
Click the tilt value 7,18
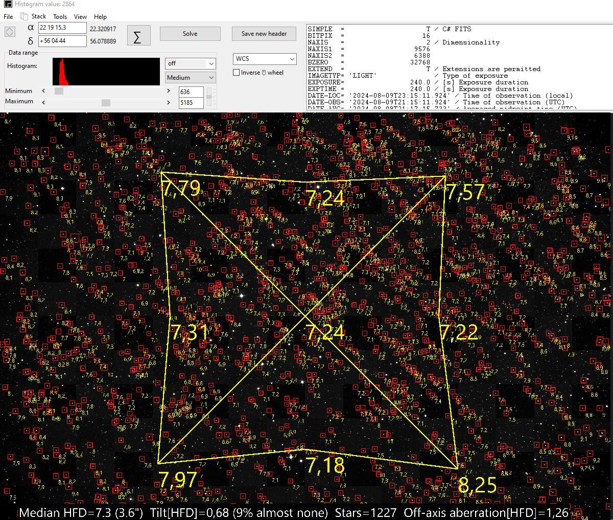[x=325, y=466]
